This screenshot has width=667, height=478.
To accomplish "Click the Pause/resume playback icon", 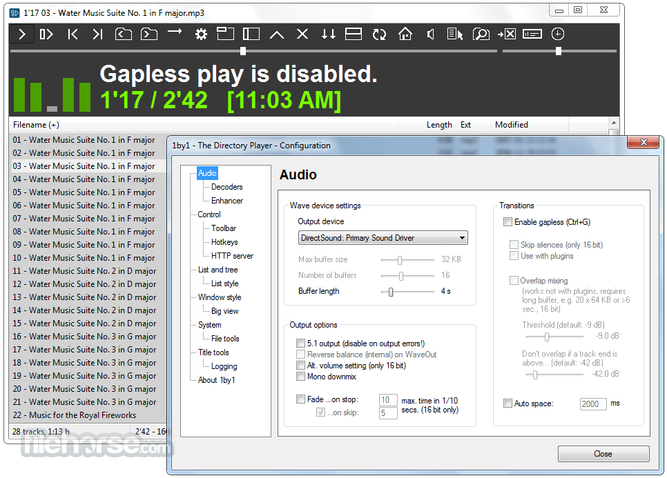I will [x=46, y=34].
